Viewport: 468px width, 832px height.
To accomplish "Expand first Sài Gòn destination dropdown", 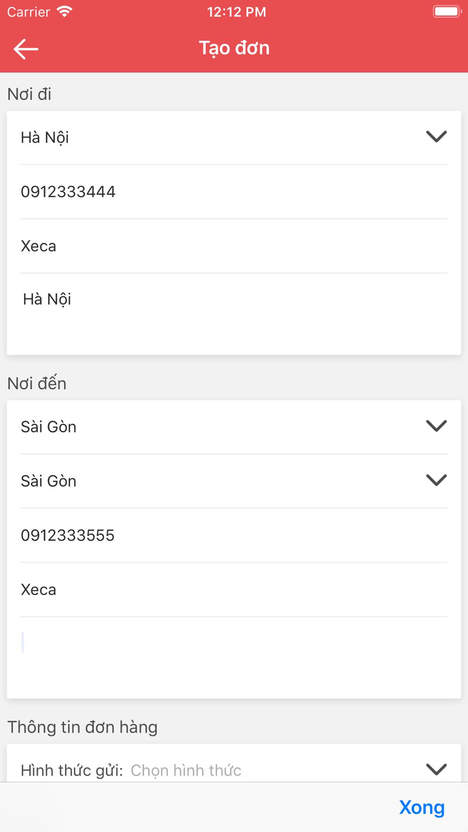I will 234,427.
